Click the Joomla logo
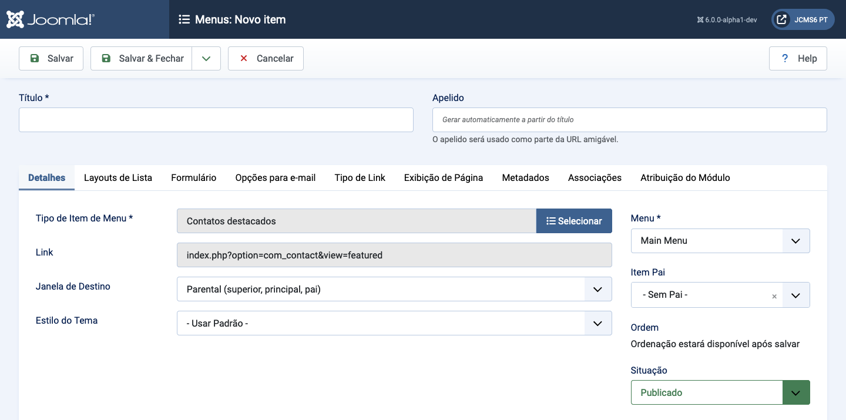Screen dimensions: 846x420 (x=51, y=19)
